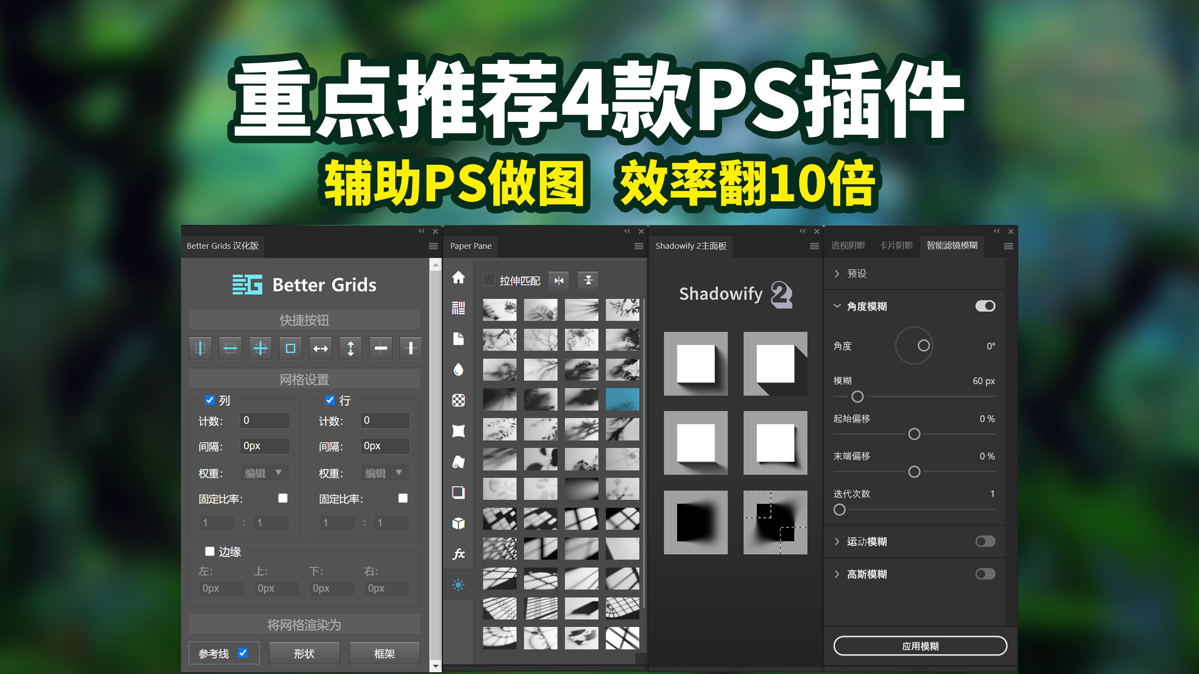
Task: Collapse the Paper Pane panel with double arrows
Action: (x=627, y=231)
